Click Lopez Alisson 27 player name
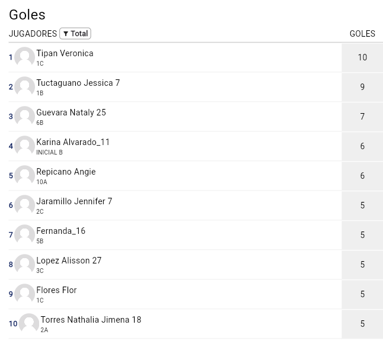 click(69, 261)
